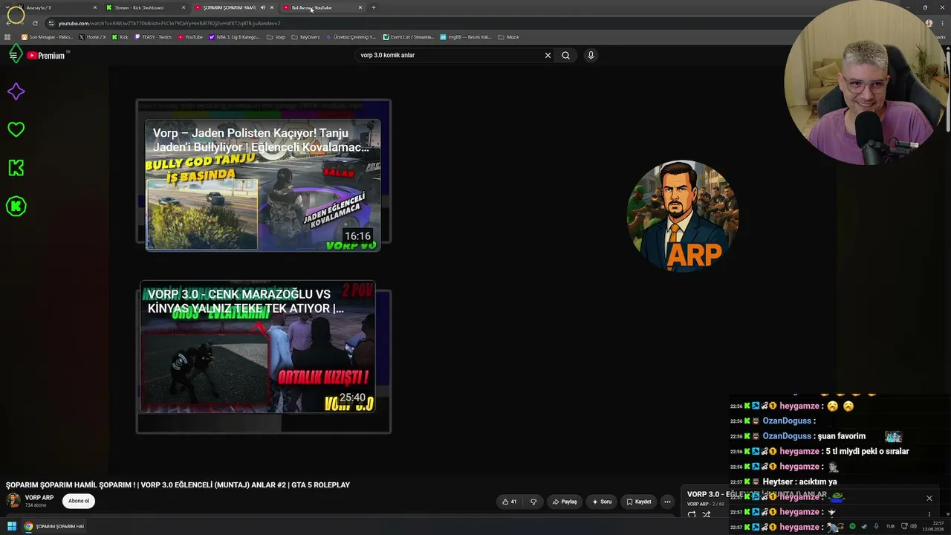Mute the playing tab via speaker icon
The width and height of the screenshot is (951, 535).
(262, 7)
